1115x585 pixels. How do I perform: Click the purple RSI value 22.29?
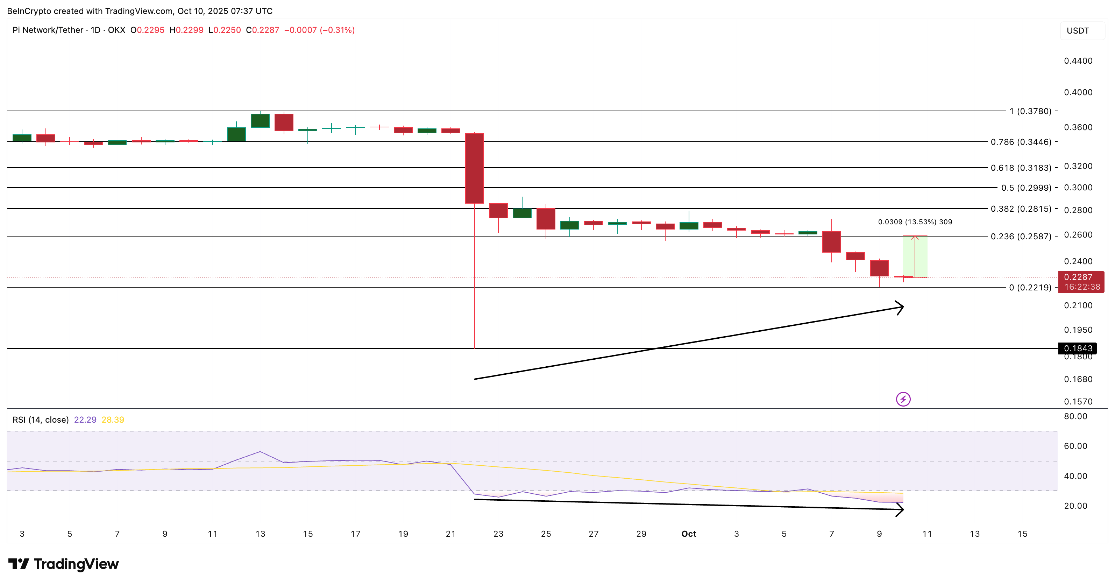pos(86,419)
